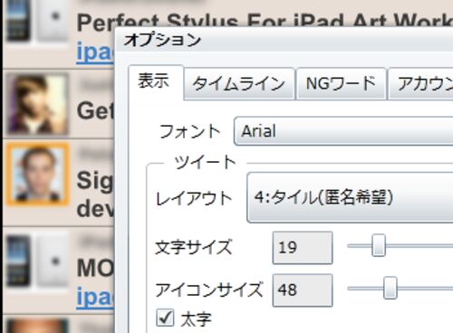Uncheck the 太字 checkbox
The image size is (453, 333).
[165, 318]
